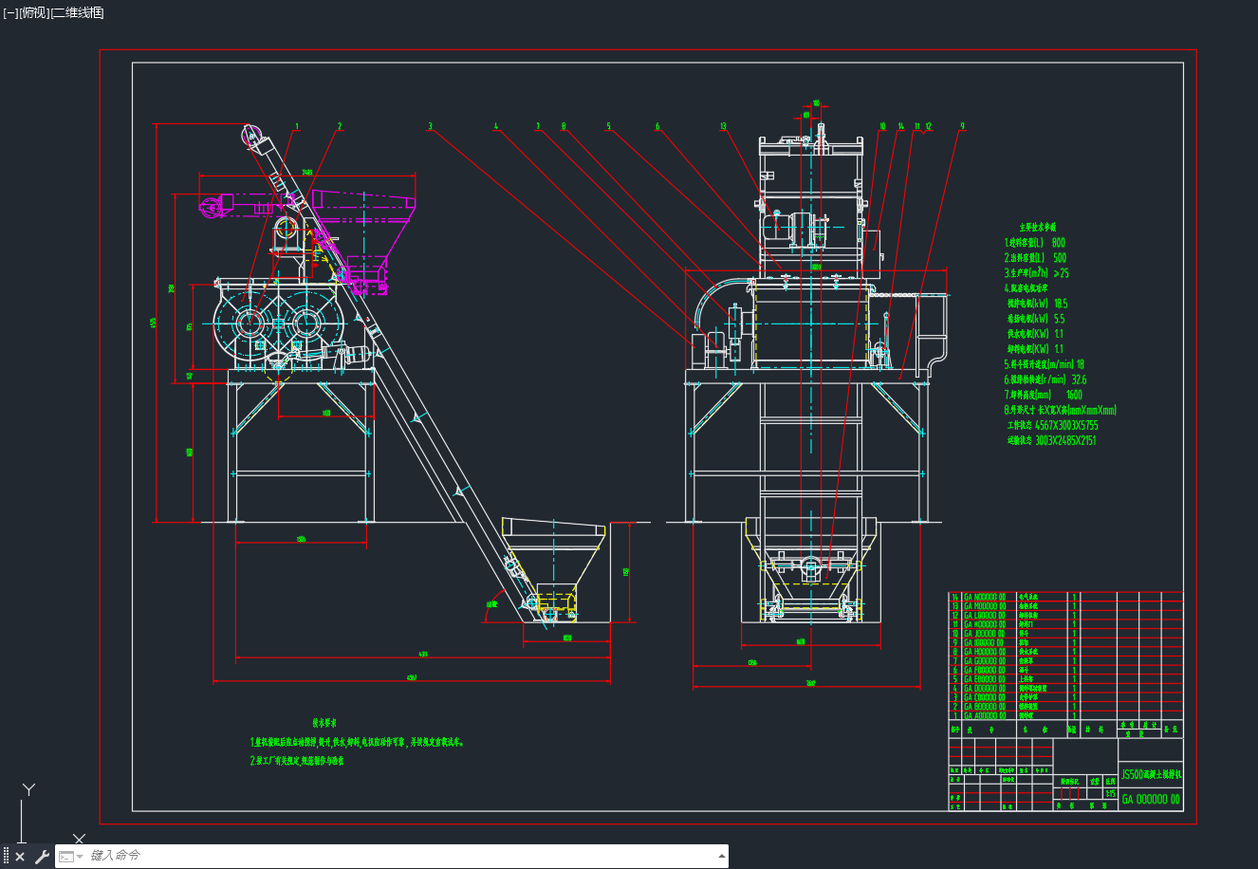Open the 俯视 view controls menu
This screenshot has width=1258, height=869.
coord(33,12)
